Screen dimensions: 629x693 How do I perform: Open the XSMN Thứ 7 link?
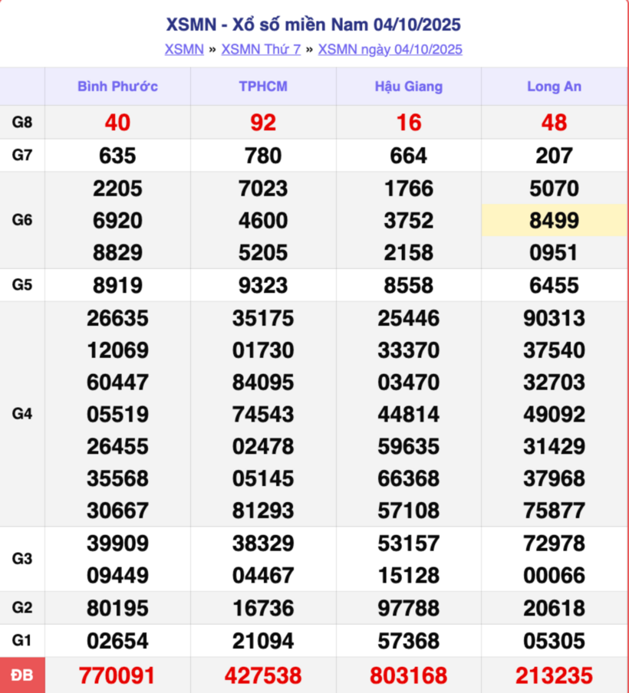[261, 49]
